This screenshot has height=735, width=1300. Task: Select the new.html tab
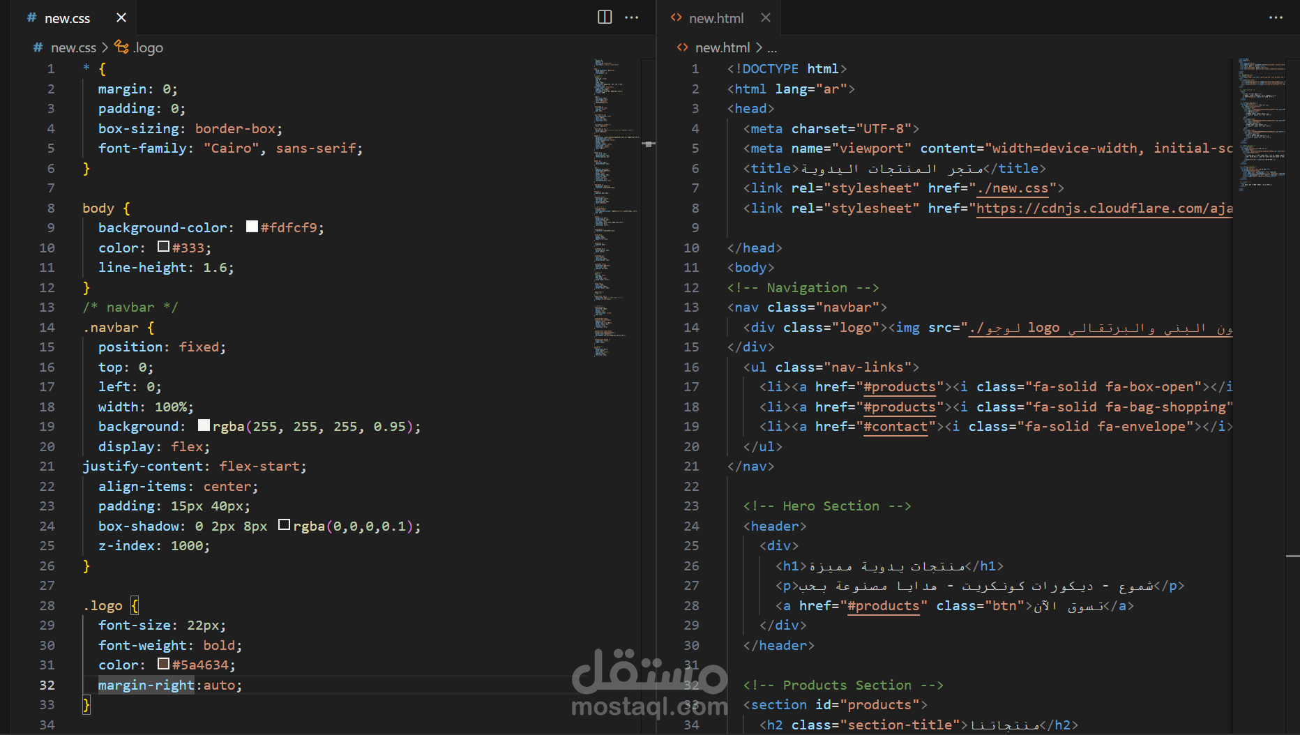pos(716,18)
